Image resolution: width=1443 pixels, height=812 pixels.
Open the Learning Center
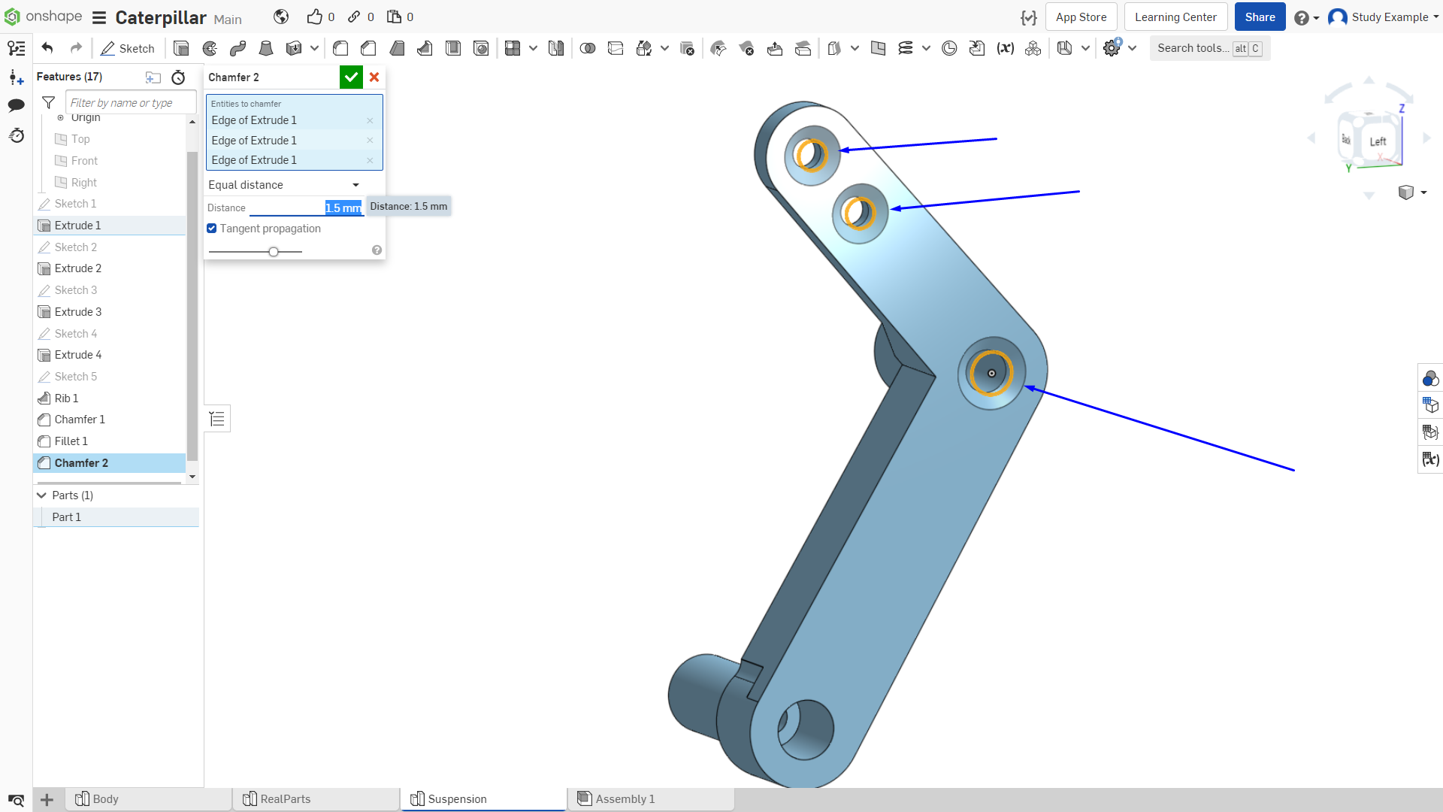click(1175, 17)
